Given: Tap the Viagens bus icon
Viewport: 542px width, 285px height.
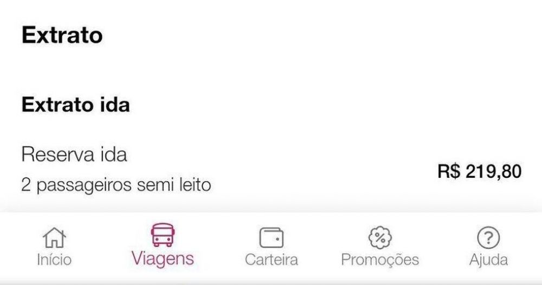Looking at the screenshot, I should pyautogui.click(x=163, y=235).
